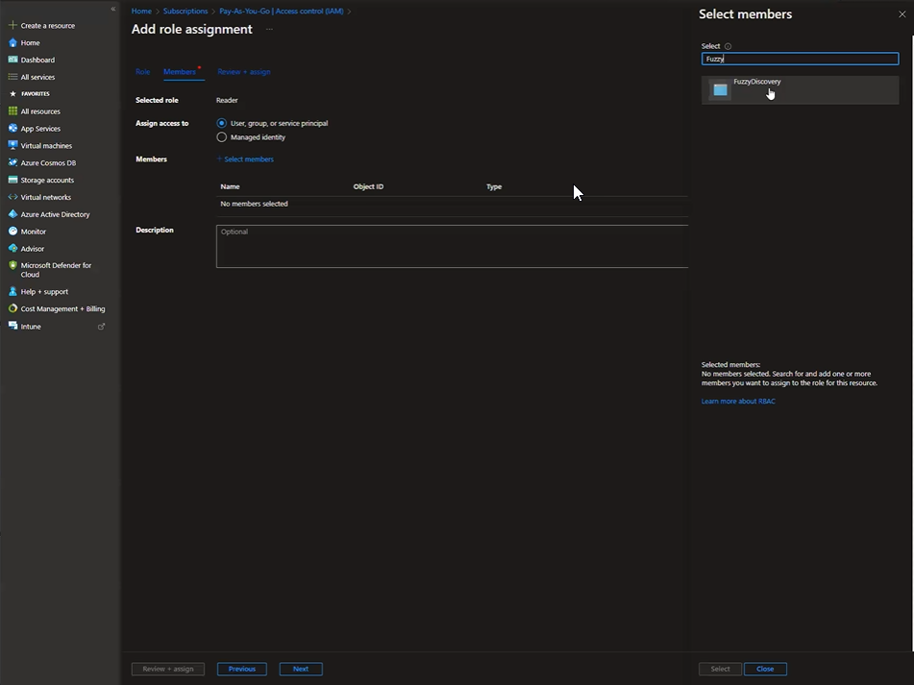
Task: Select the FuzzyDiscovery application icon
Action: 720,90
